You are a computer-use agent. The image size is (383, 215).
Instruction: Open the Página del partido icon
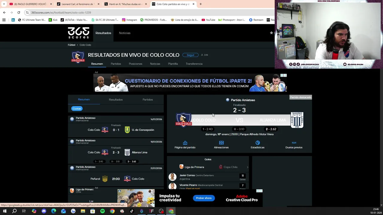(185, 143)
